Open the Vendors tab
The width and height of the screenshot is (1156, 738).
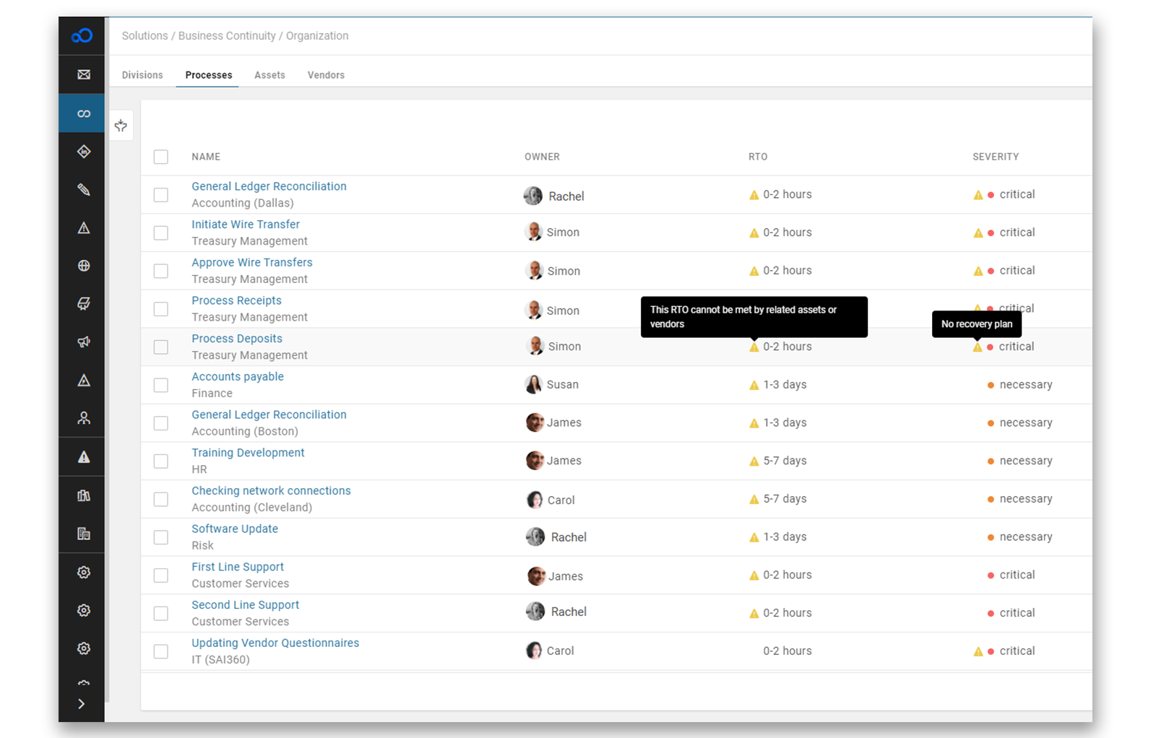pyautogui.click(x=325, y=74)
